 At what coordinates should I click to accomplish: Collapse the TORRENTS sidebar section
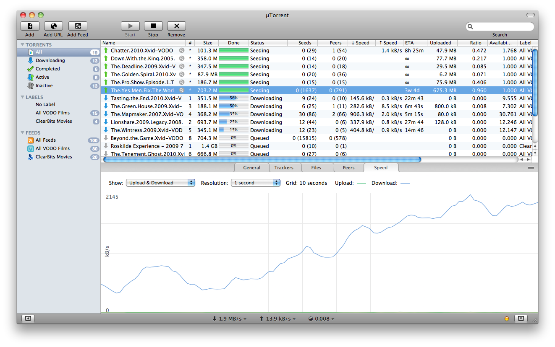(x=22, y=45)
